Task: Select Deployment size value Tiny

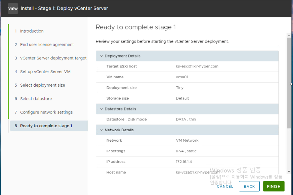Action: 179,88
